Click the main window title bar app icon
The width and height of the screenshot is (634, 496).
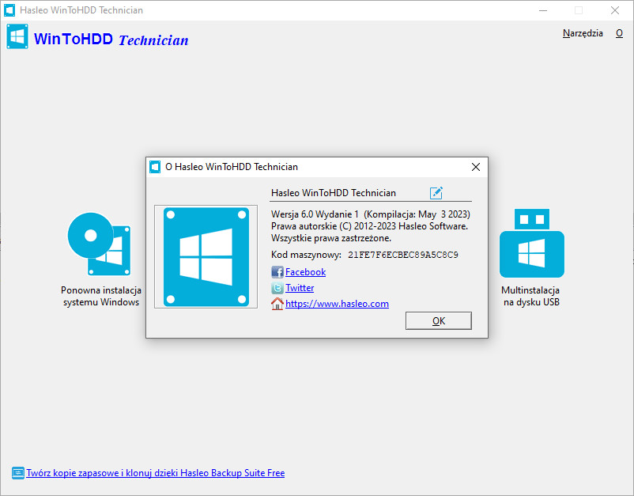pos(9,10)
